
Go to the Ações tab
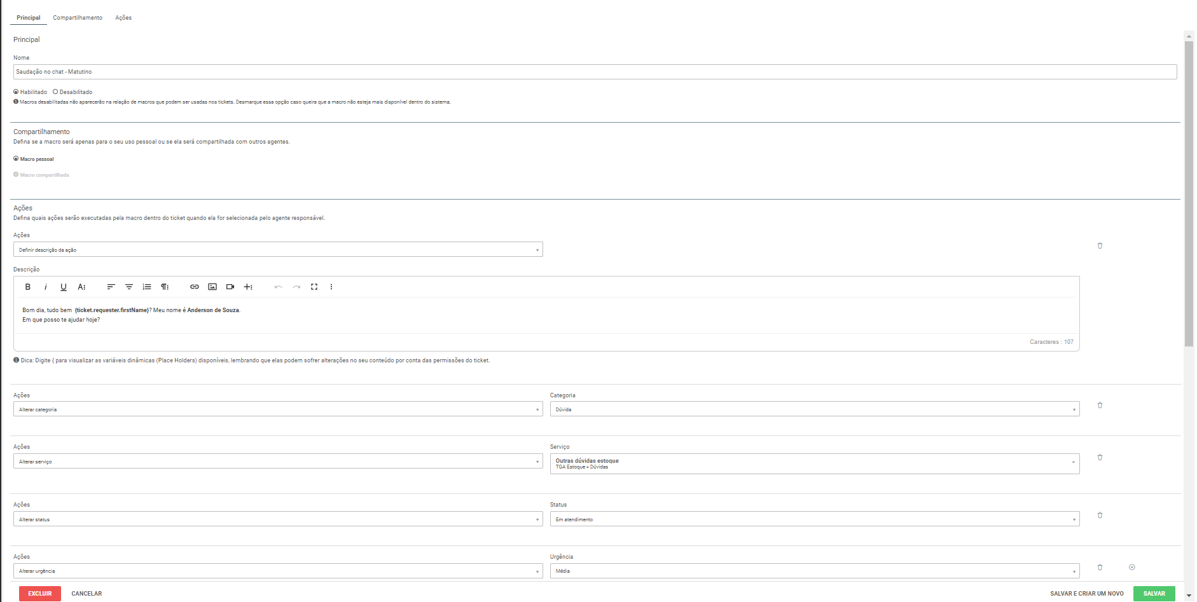pos(123,18)
